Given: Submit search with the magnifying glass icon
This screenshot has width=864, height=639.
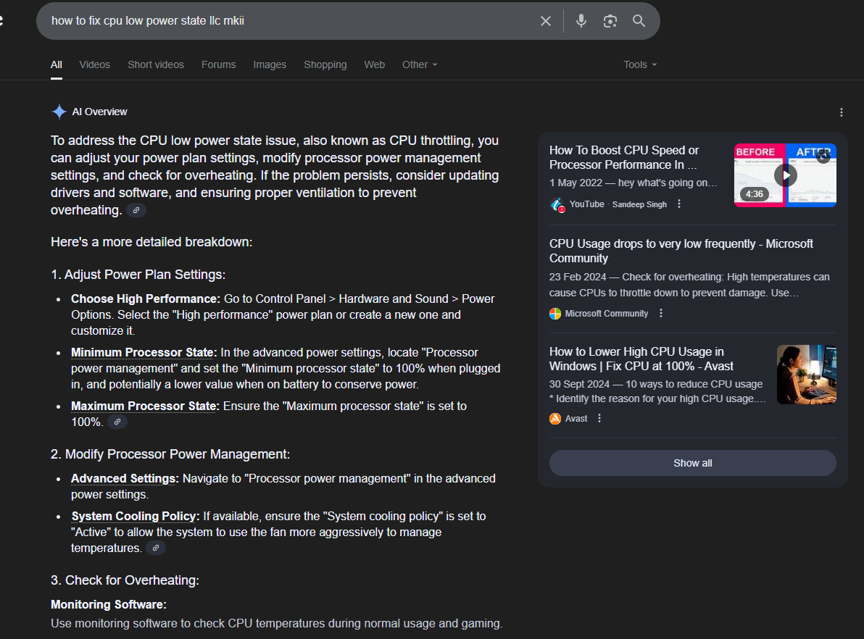Looking at the screenshot, I should (x=639, y=21).
